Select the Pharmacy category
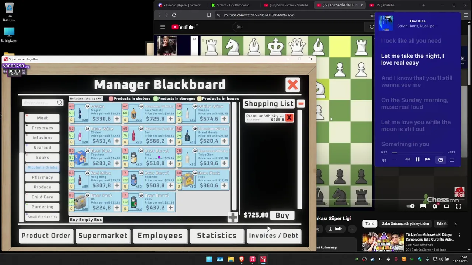The width and height of the screenshot is (472, 265). point(42,177)
